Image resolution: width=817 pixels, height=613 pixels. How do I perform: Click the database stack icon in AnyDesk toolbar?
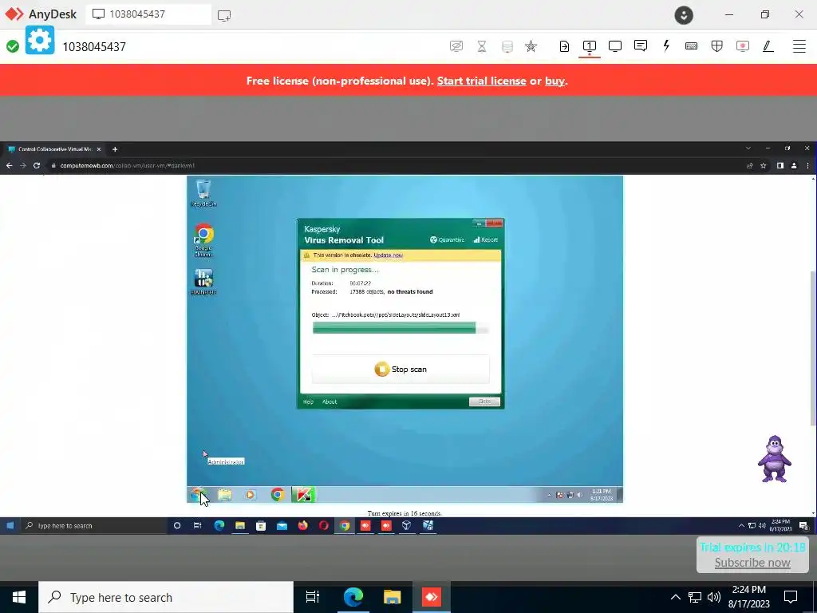(507, 46)
